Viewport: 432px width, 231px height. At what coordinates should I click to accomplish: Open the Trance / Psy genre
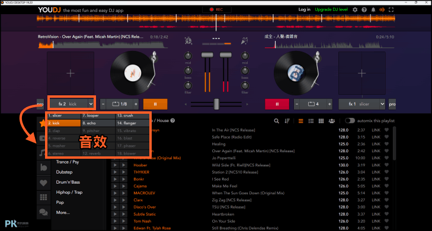tap(68, 162)
